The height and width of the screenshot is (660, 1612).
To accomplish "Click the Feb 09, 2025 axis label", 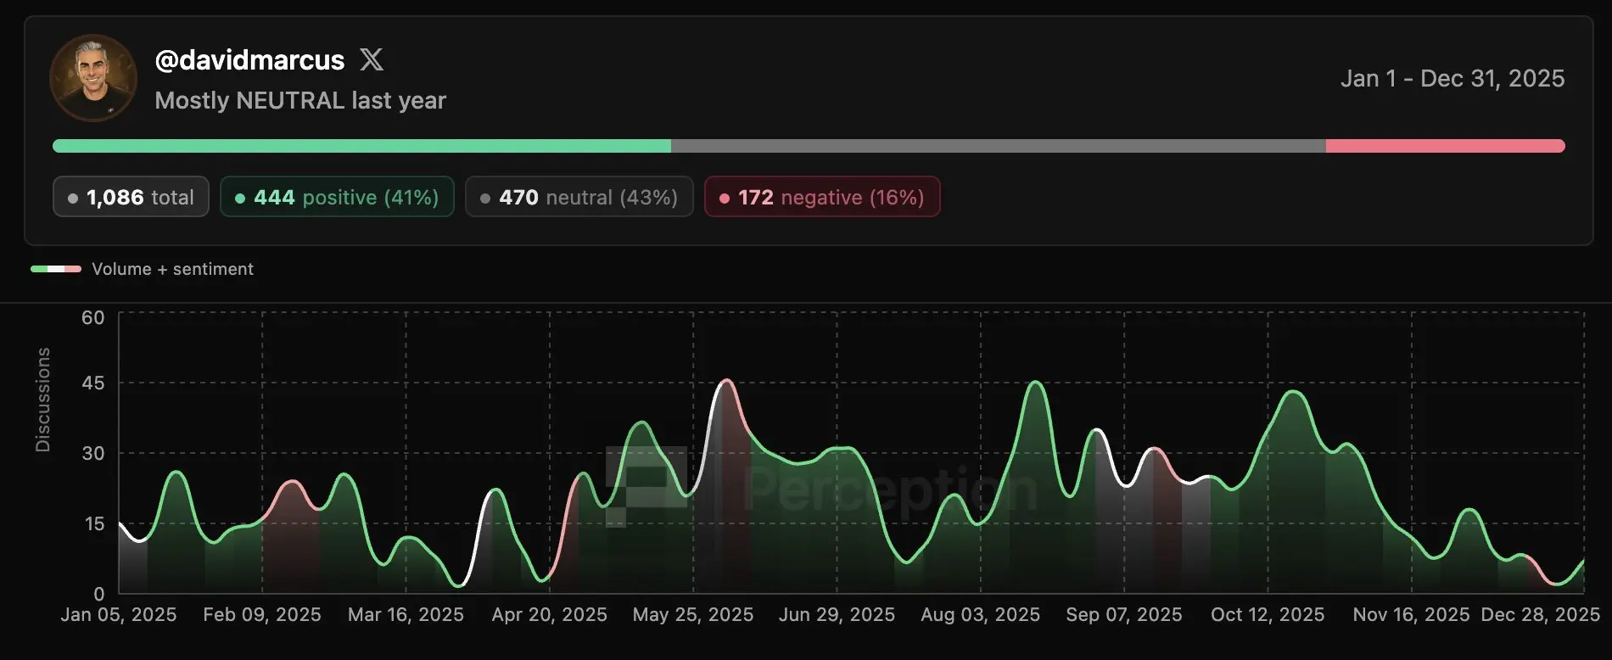I will 262,614.
